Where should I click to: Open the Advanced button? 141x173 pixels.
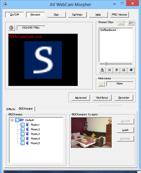click(81, 98)
